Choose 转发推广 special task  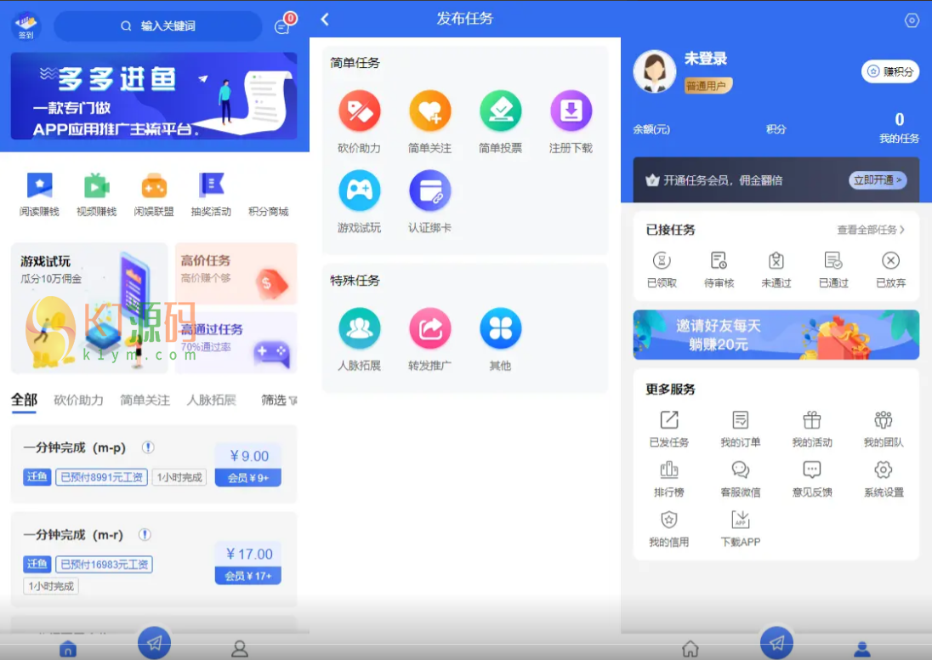pos(429,339)
